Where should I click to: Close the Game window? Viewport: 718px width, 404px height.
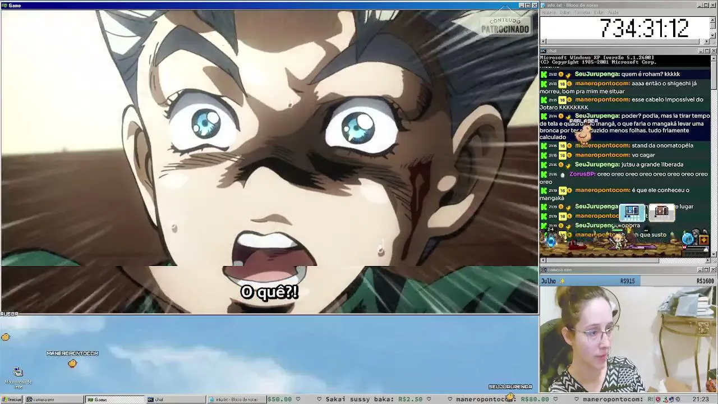(535, 6)
